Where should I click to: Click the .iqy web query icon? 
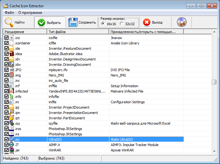(11, 123)
